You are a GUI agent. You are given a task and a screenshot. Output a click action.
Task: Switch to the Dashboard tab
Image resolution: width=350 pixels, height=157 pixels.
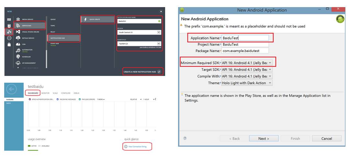pyautogui.click(x=33, y=93)
